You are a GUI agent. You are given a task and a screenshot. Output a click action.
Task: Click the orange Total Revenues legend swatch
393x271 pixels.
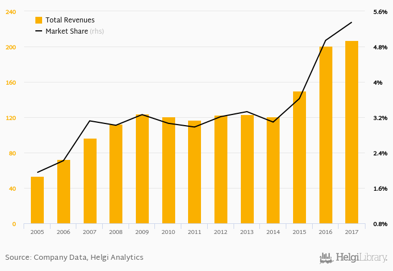[39, 20]
